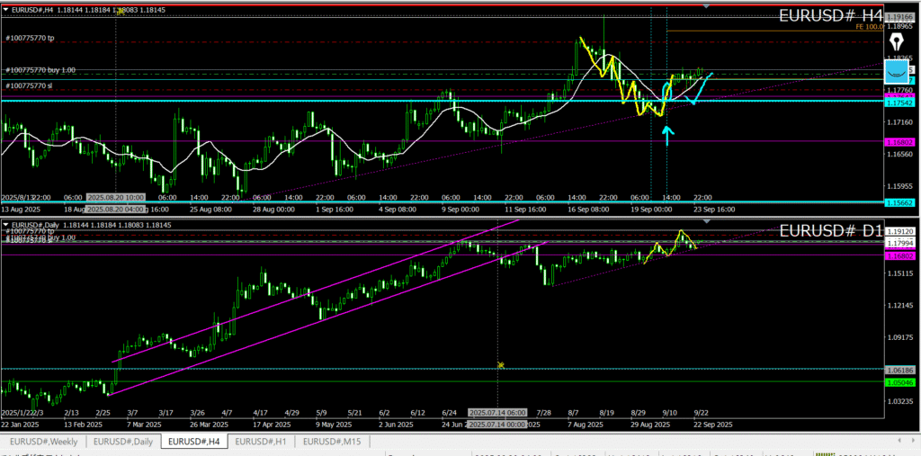Click the yellow X marker on Daily chart
The height and width of the screenshot is (456, 921).
click(x=501, y=364)
